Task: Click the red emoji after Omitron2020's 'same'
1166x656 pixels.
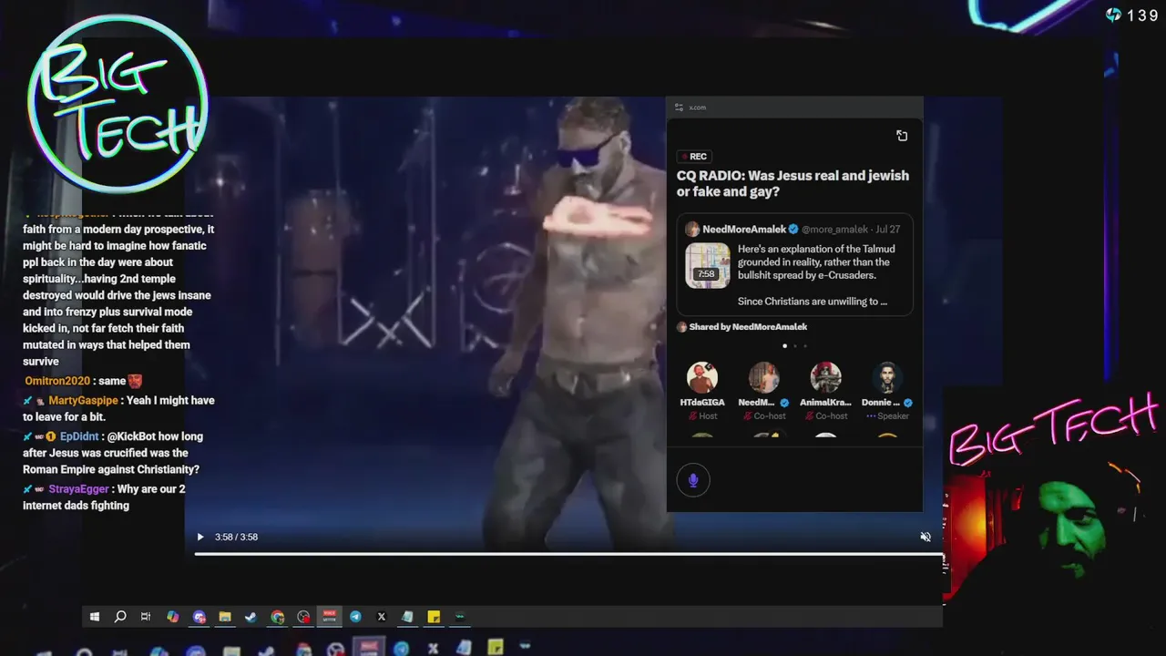Action: click(x=135, y=381)
